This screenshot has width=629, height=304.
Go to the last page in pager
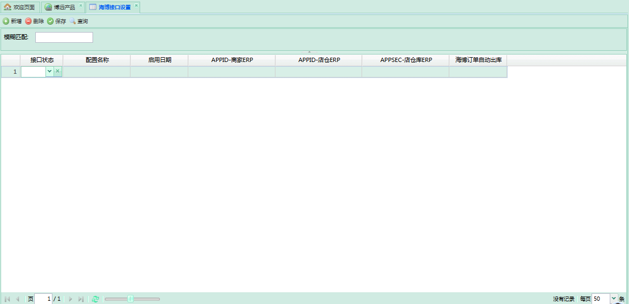click(x=81, y=299)
